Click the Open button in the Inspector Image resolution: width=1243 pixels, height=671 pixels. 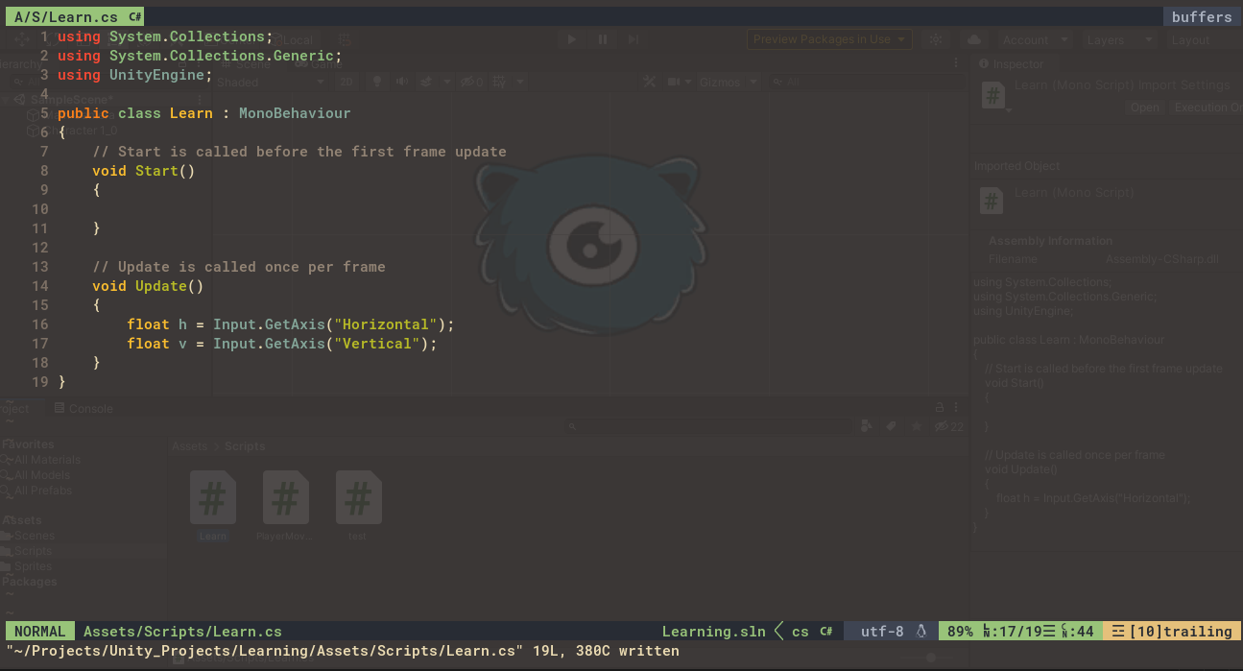point(1144,107)
